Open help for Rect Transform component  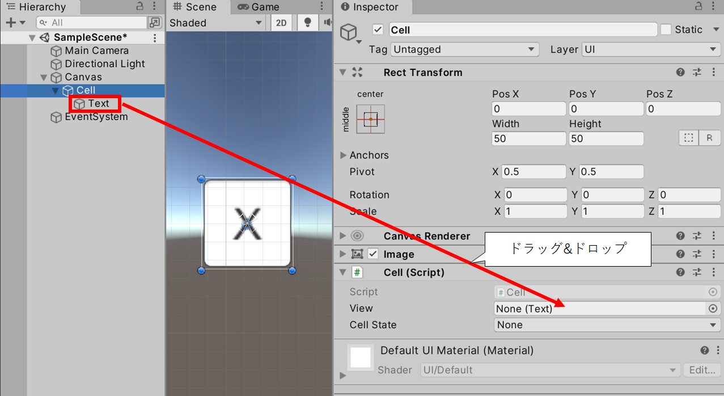click(680, 73)
